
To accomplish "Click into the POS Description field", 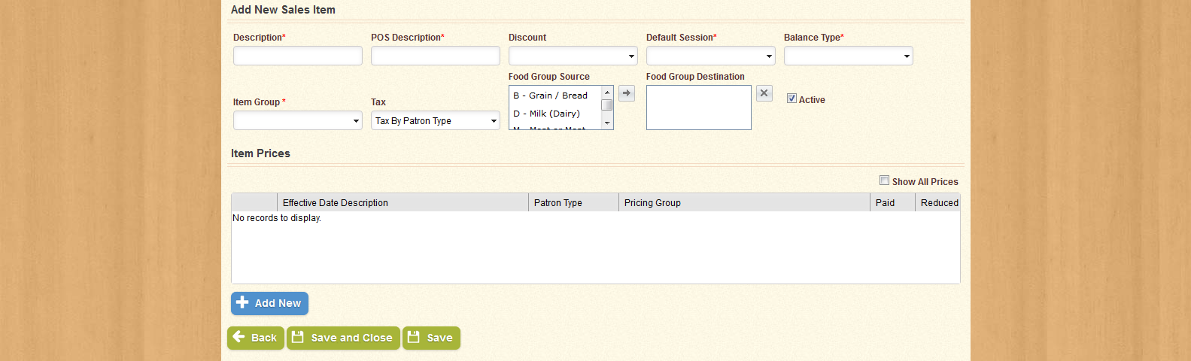I will [435, 56].
